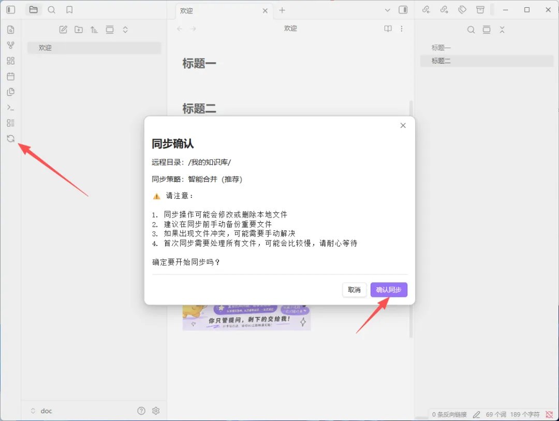Collapse the left sidebar with the toggle icon
This screenshot has width=559, height=421.
11,10
